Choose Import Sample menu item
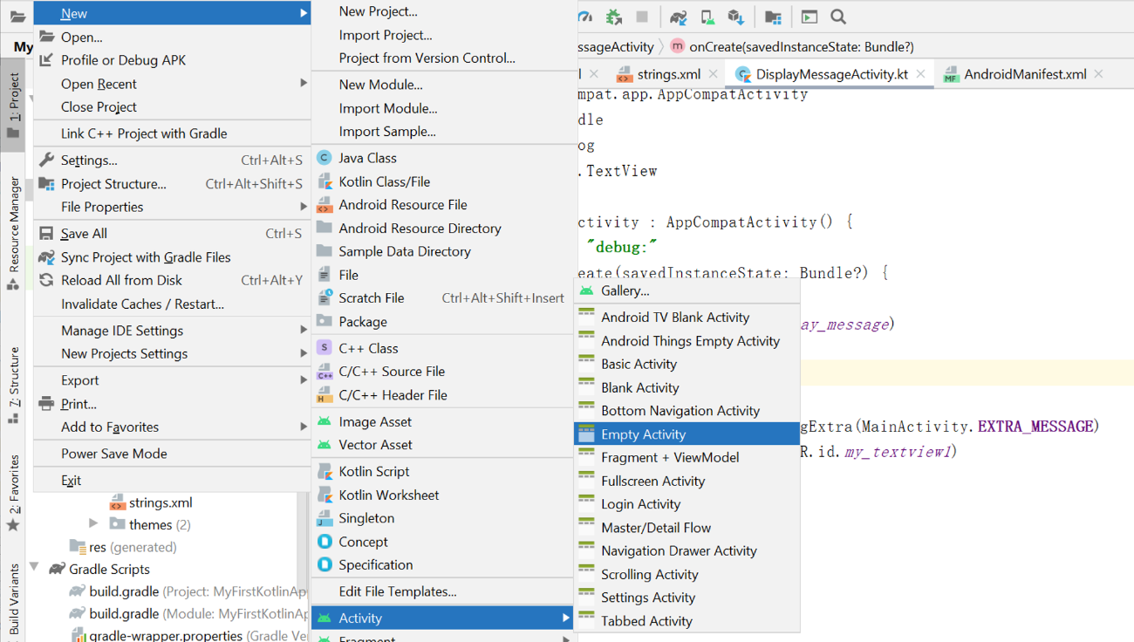 [442, 131]
